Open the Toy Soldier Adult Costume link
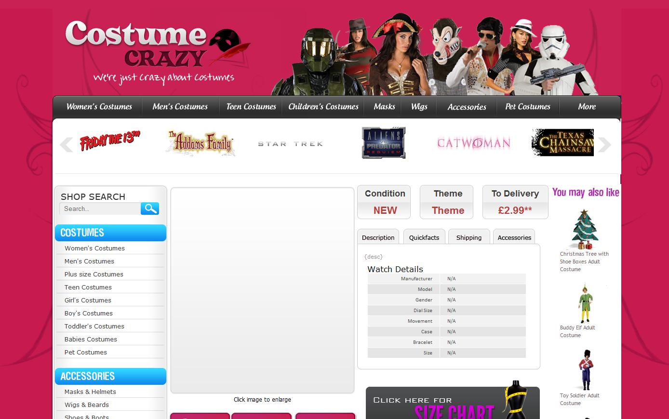Screen dimensions: 669x419 point(580,399)
